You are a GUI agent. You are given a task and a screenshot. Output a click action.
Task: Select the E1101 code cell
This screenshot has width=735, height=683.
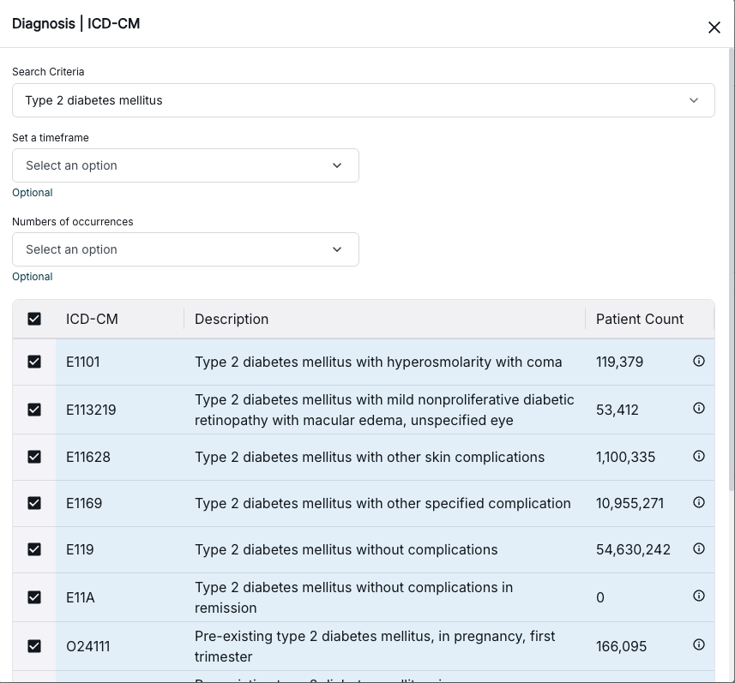[x=83, y=362]
